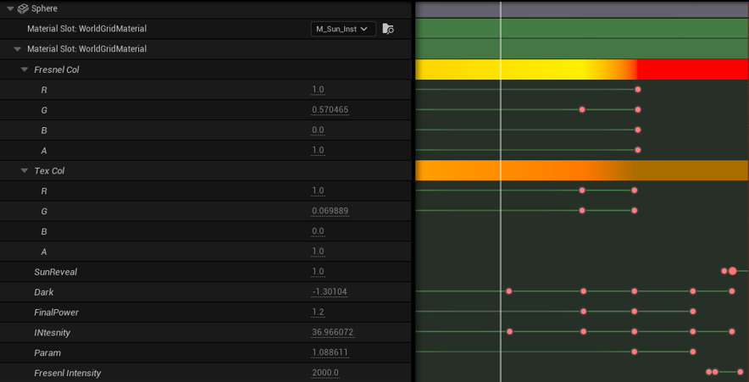The image size is (749, 382).
Task: Click the browse-to-asset folder icon
Action: pyautogui.click(x=388, y=29)
